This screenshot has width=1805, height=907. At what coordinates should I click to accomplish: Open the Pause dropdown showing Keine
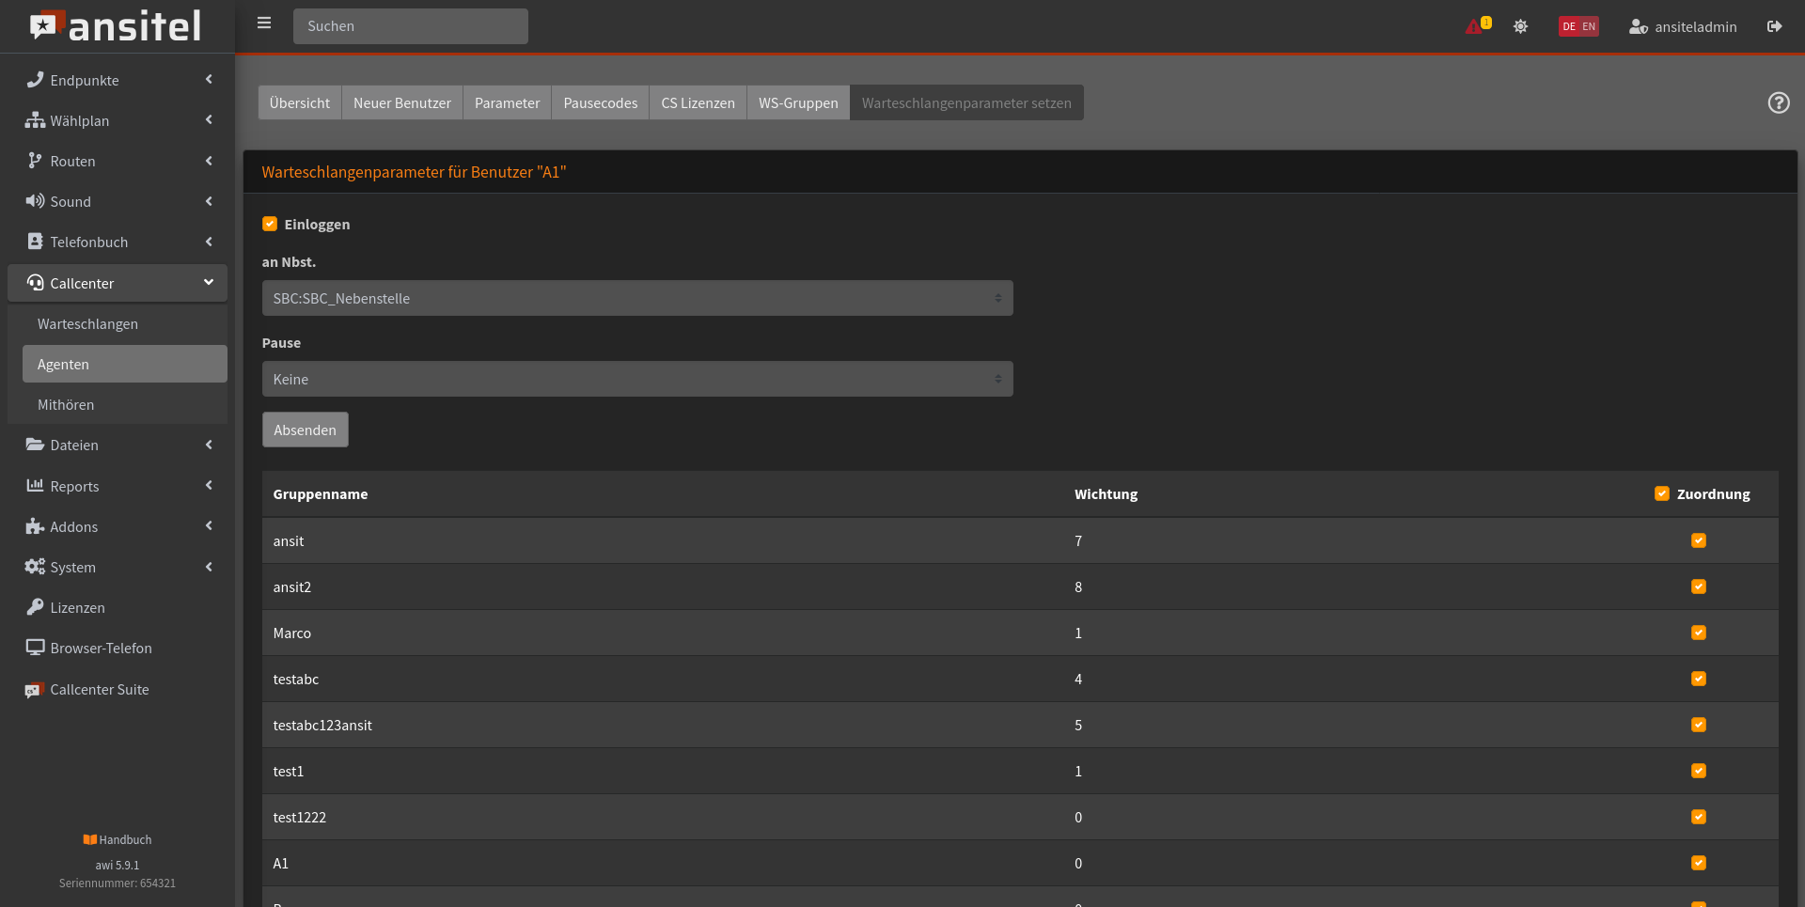tap(636, 379)
